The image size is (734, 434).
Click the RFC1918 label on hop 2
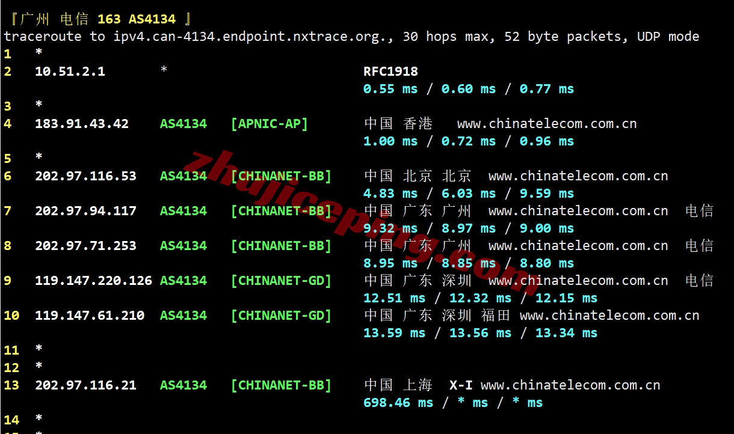click(x=390, y=72)
